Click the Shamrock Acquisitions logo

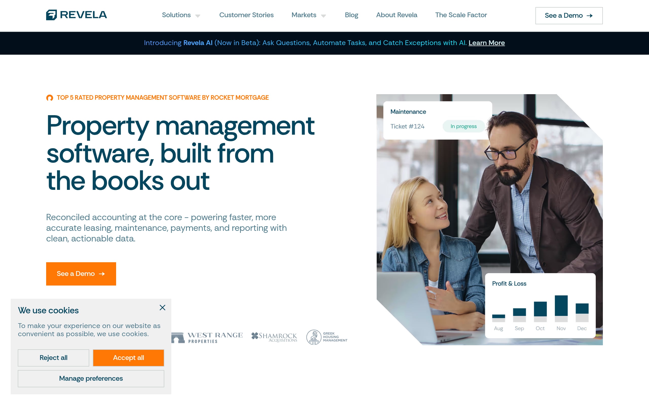(274, 337)
